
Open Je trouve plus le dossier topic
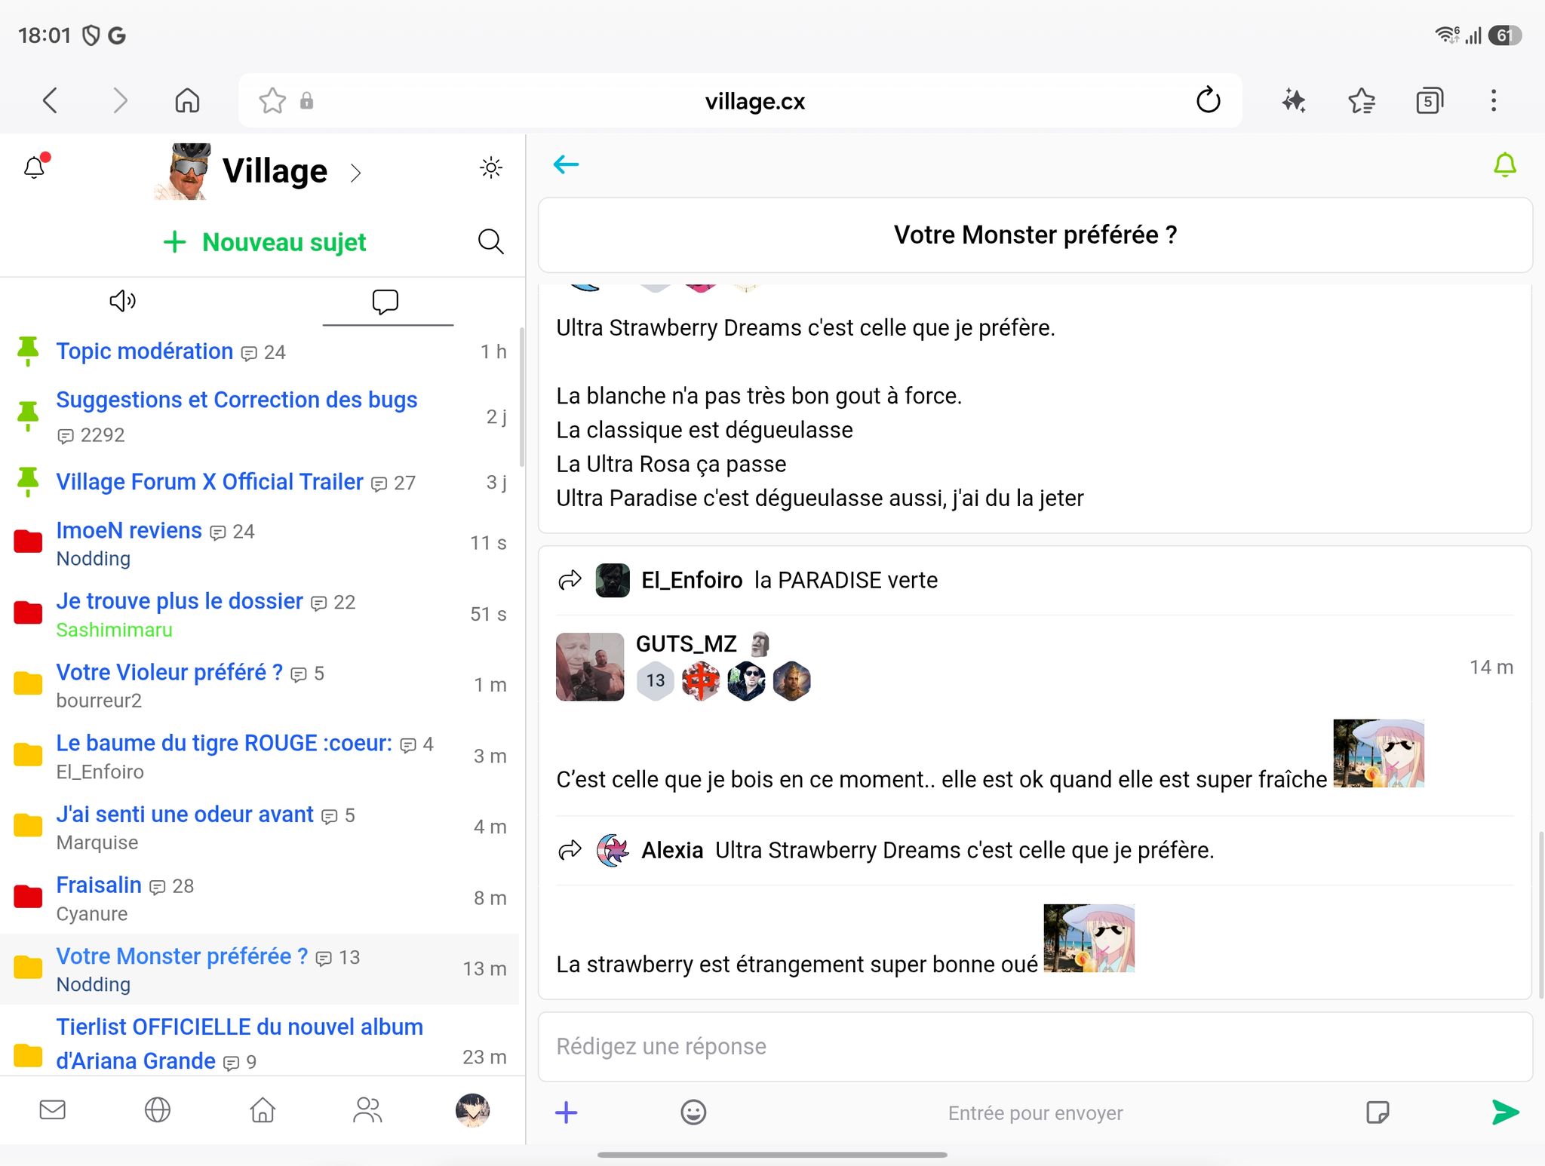180,601
